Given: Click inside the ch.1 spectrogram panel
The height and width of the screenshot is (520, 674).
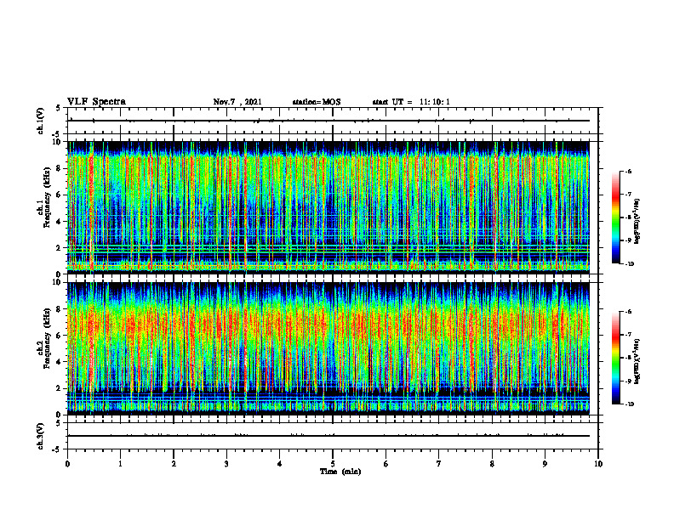Looking at the screenshot, I should pos(328,207).
